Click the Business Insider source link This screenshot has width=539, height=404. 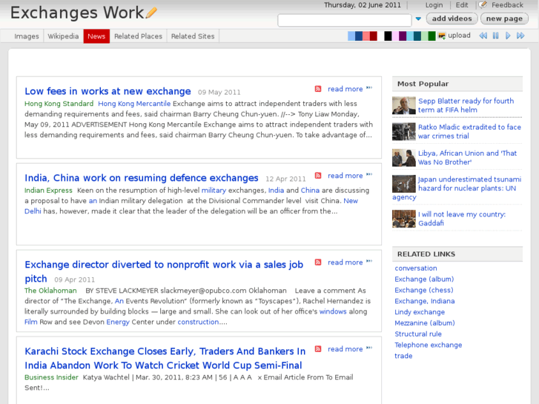click(52, 377)
